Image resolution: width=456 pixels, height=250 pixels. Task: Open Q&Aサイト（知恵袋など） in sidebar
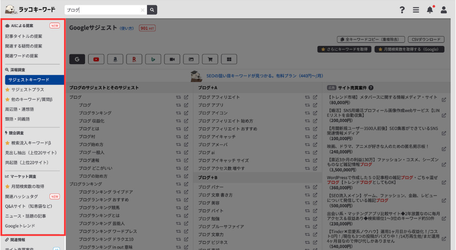point(29,206)
